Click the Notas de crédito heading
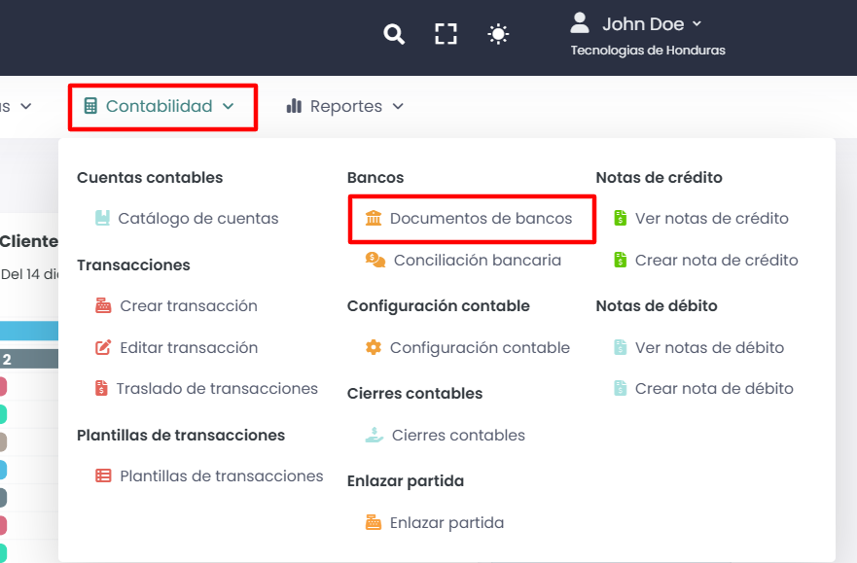 [x=660, y=178]
